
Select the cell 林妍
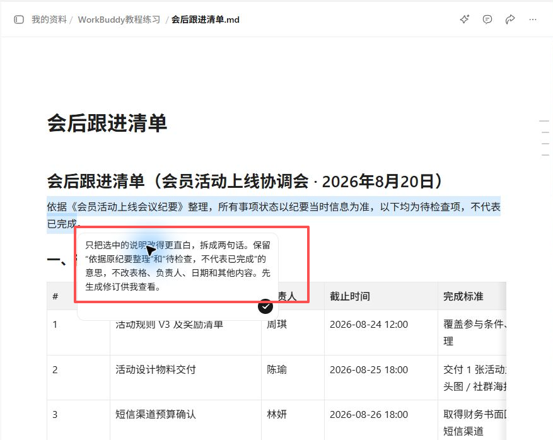[x=277, y=414]
